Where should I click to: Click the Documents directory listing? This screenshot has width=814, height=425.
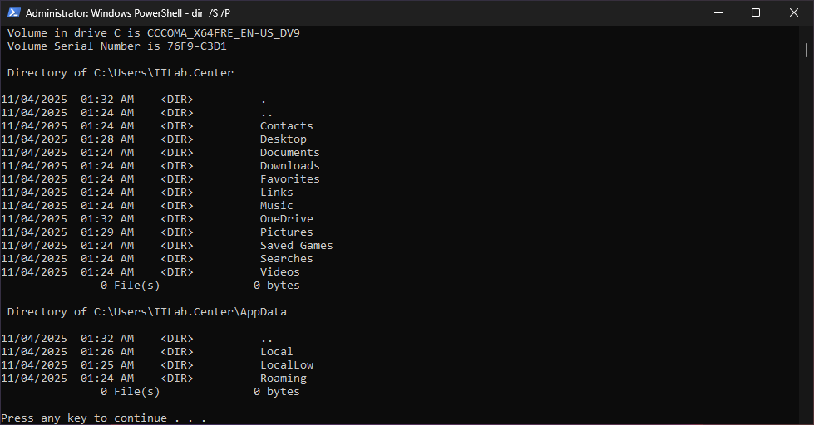tap(289, 153)
